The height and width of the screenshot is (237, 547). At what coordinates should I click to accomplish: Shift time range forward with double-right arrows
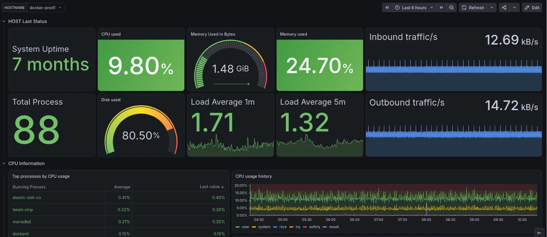(x=441, y=8)
